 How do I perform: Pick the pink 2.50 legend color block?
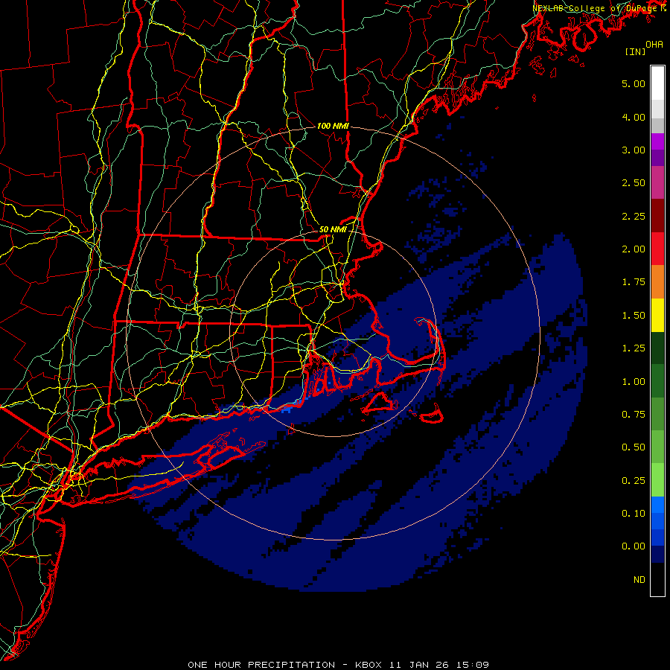[x=657, y=182]
